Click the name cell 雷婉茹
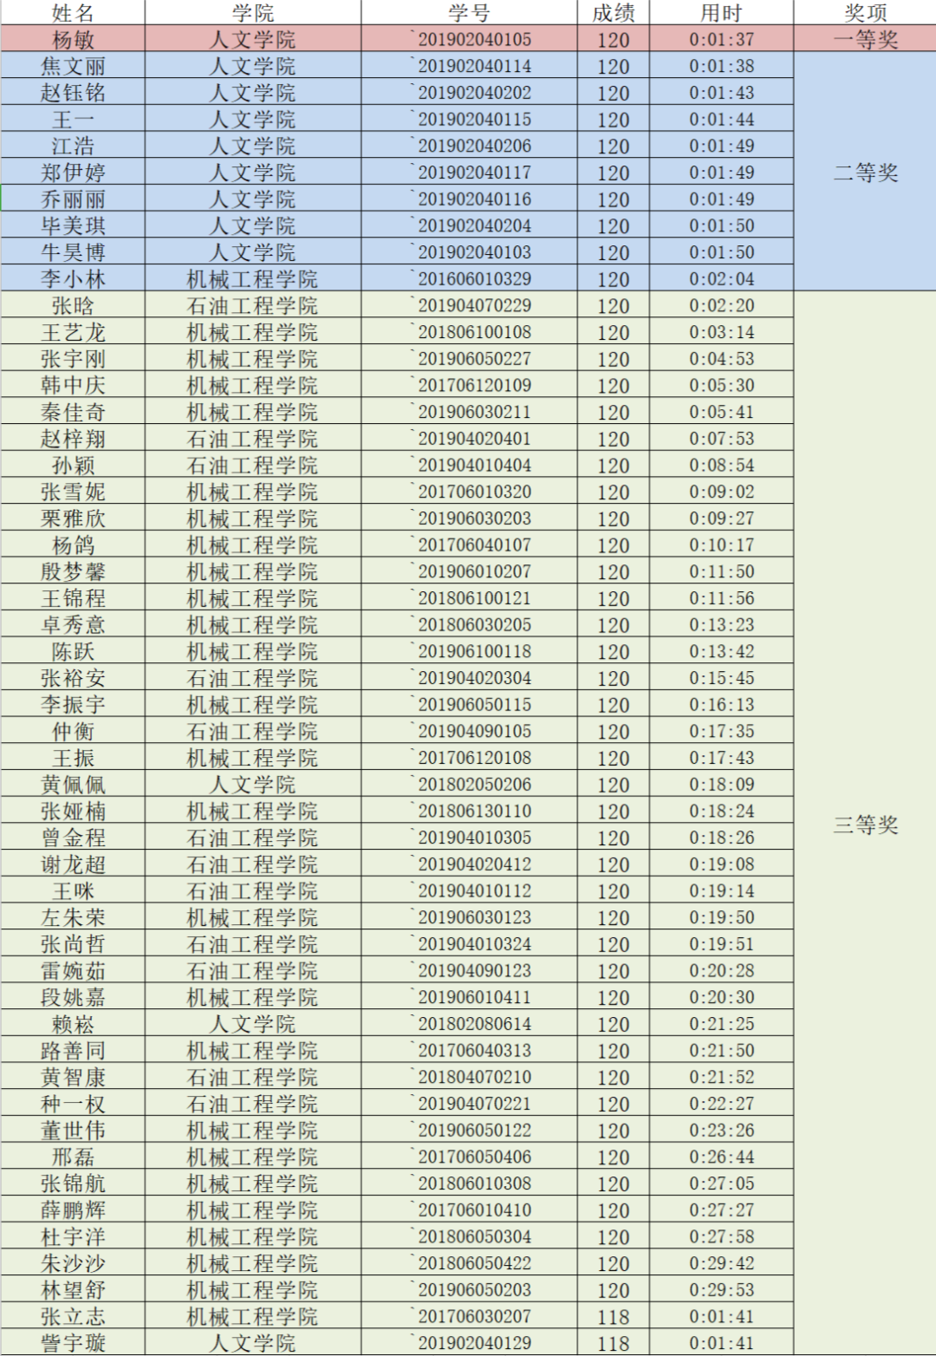 click(73, 971)
